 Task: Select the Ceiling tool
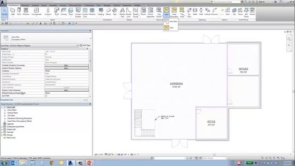[64, 12]
